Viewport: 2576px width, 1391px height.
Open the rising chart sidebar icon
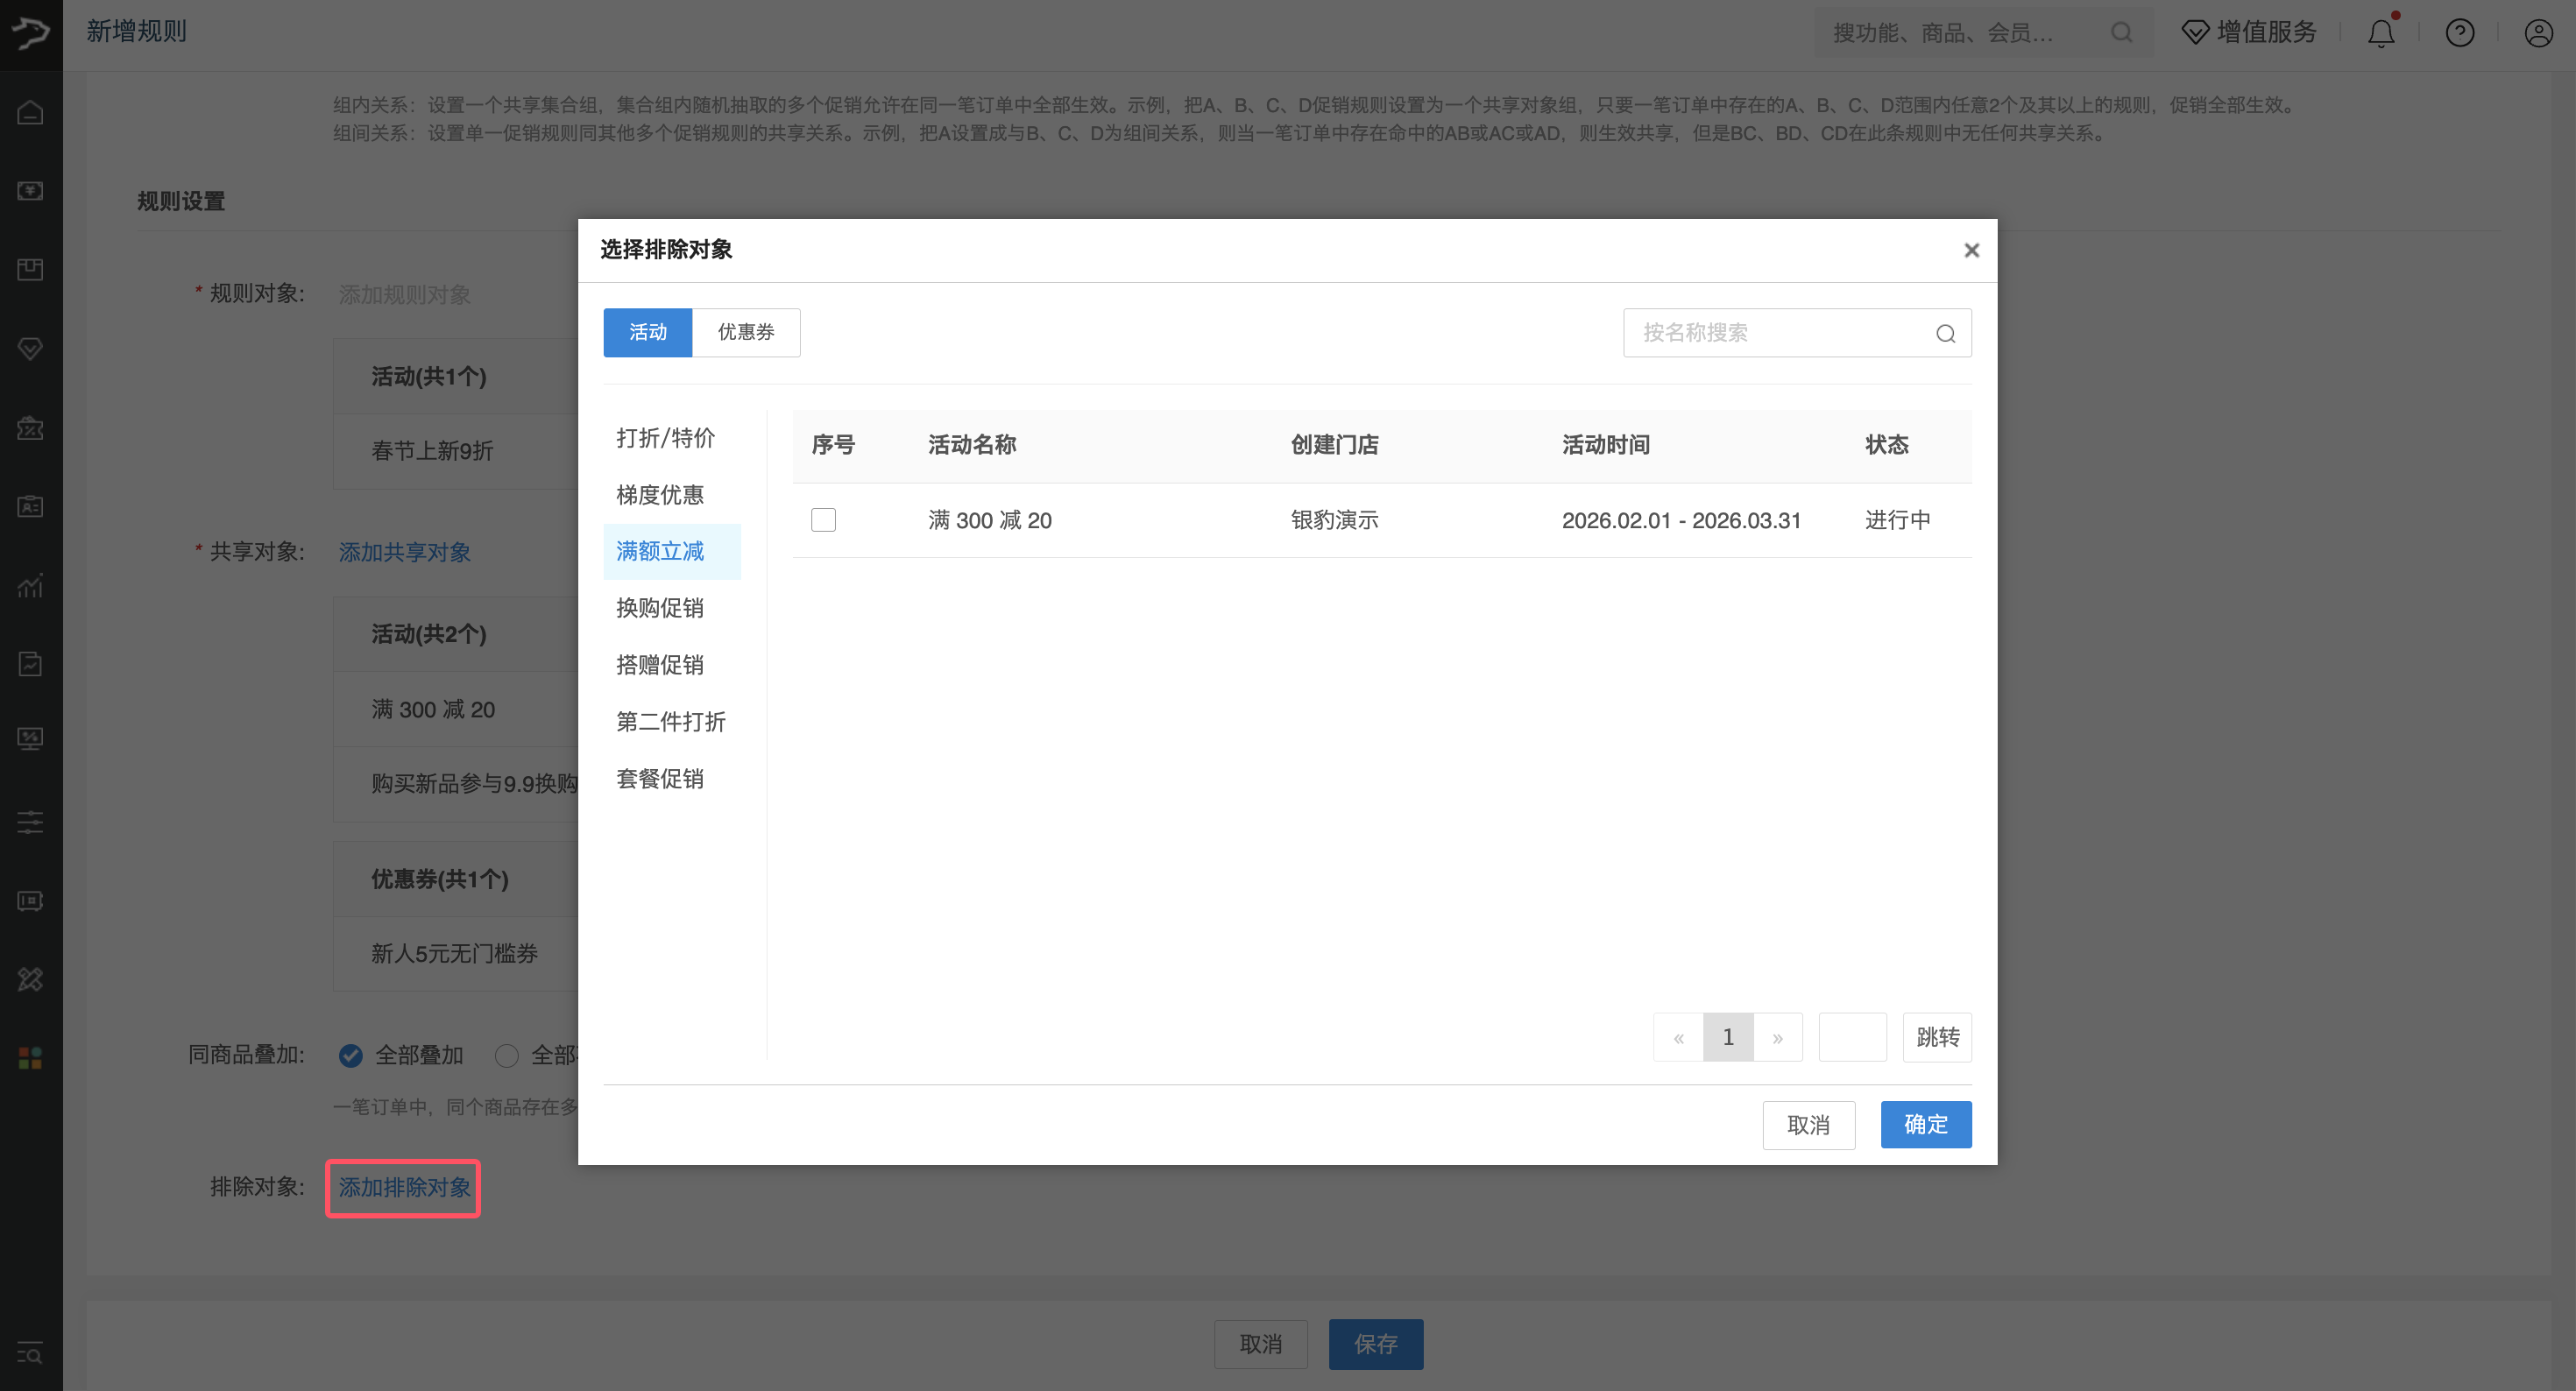(x=31, y=585)
